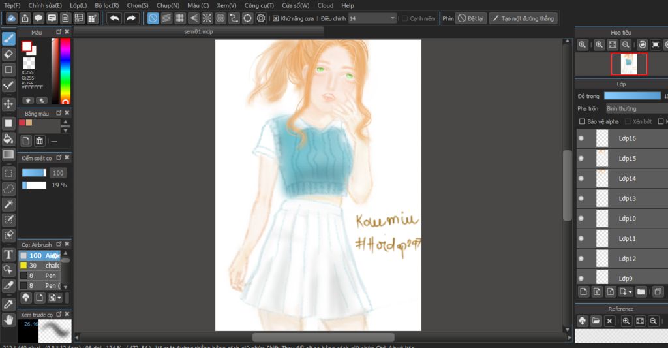
Task: Click the cloud save icon
Action: point(12,18)
